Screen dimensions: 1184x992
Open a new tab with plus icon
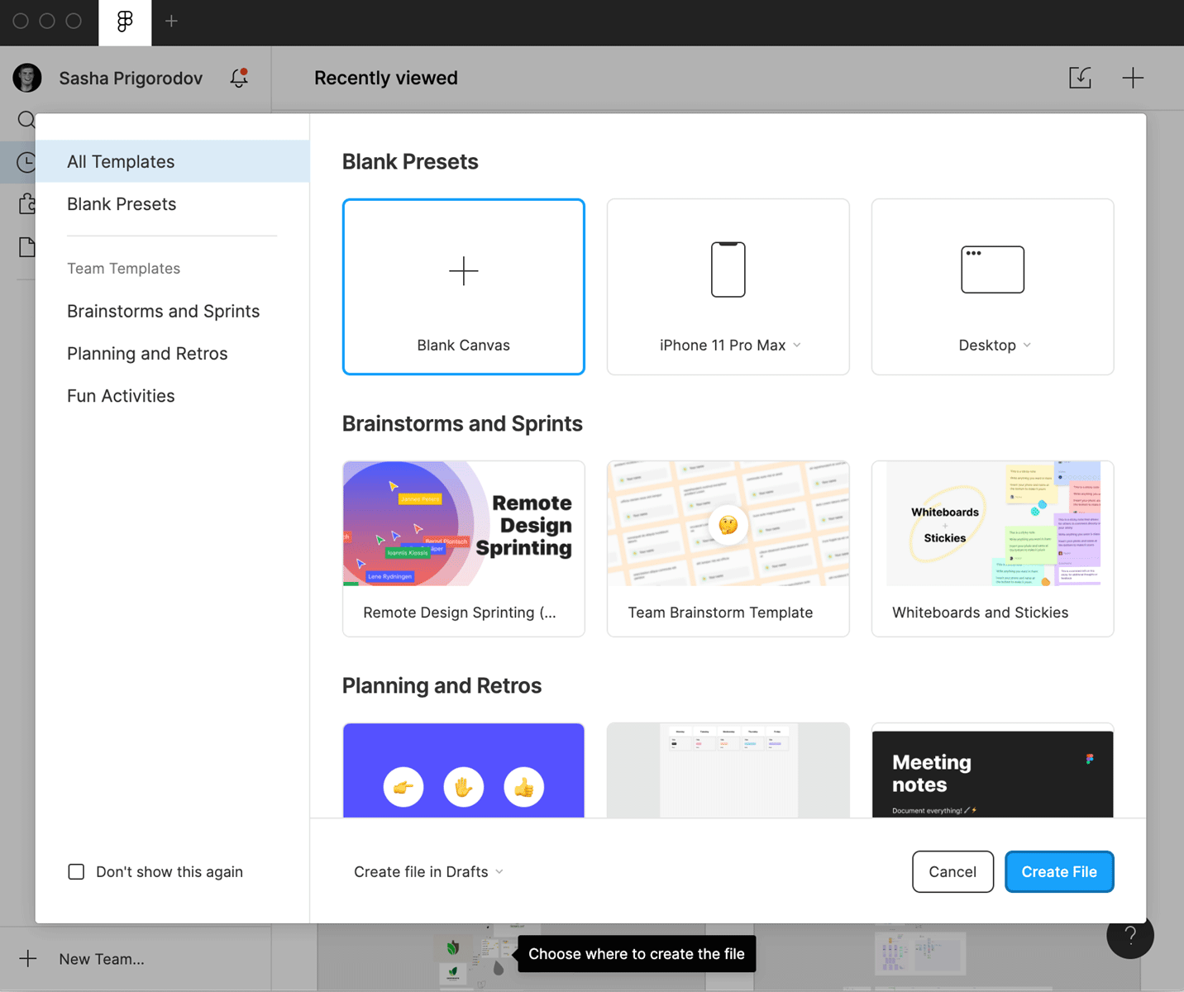click(171, 21)
